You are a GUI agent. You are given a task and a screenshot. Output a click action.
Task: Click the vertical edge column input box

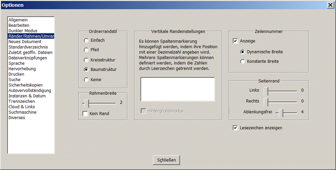point(178,89)
